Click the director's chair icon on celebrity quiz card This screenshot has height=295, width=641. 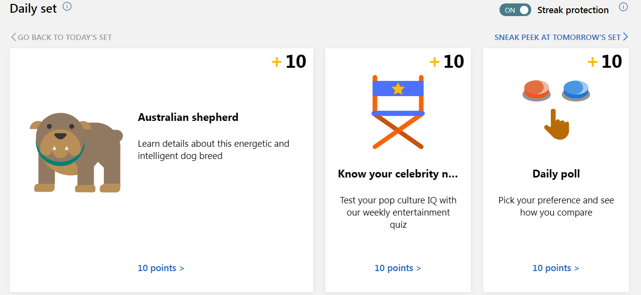point(398,112)
